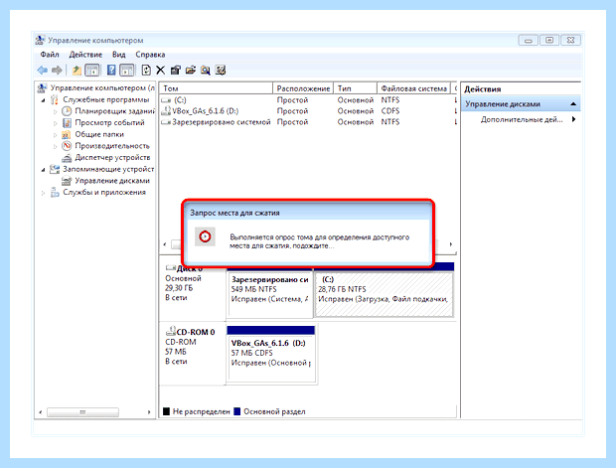The image size is (616, 468).
Task: Select Управление компьютером root tree node
Action: click(102, 87)
